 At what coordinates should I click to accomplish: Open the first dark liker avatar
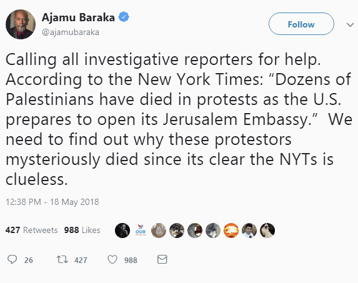click(x=122, y=231)
